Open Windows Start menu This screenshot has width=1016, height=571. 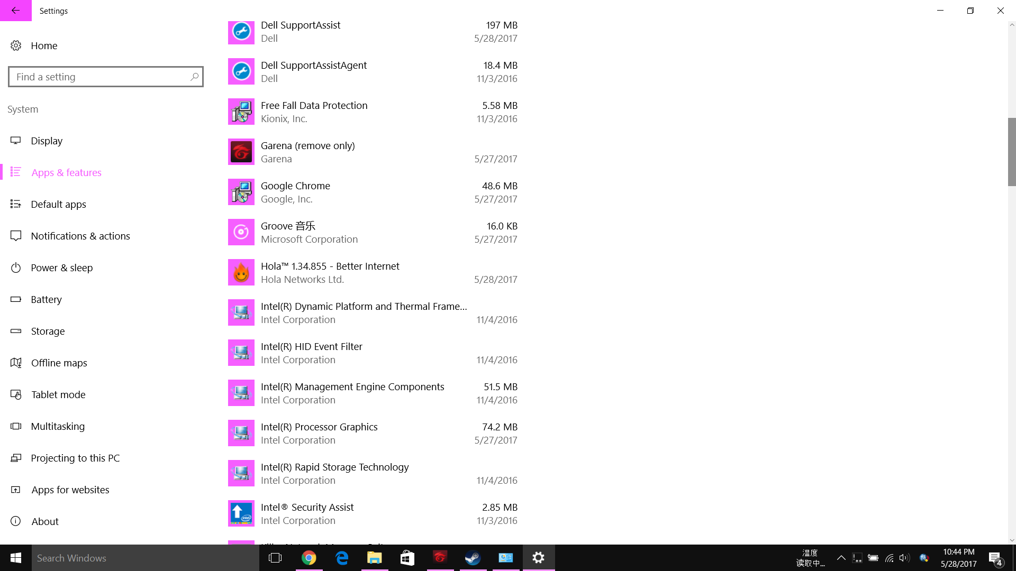pos(16,558)
